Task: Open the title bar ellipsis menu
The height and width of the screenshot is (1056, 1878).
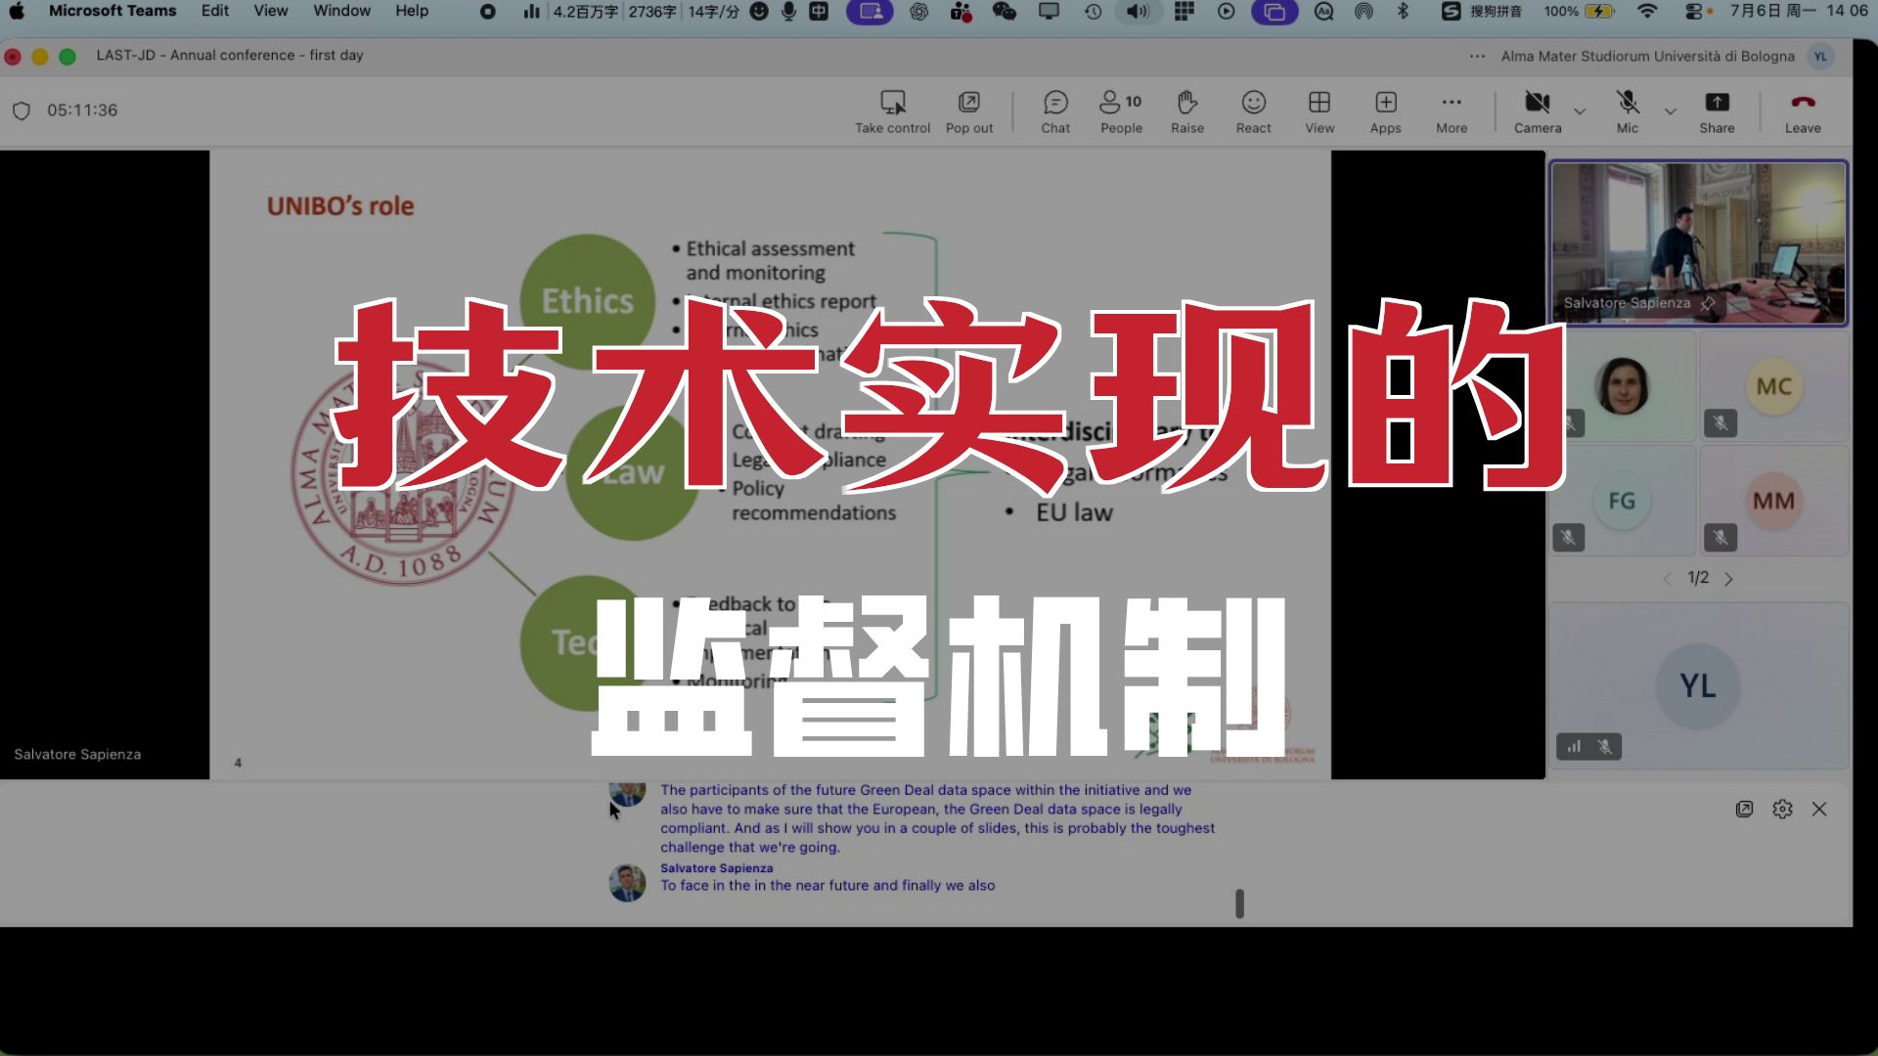Action: pos(1477,56)
